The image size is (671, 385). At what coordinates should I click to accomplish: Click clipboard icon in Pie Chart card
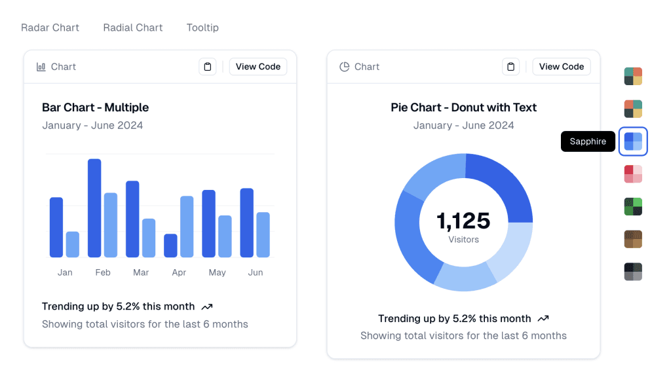[511, 67]
